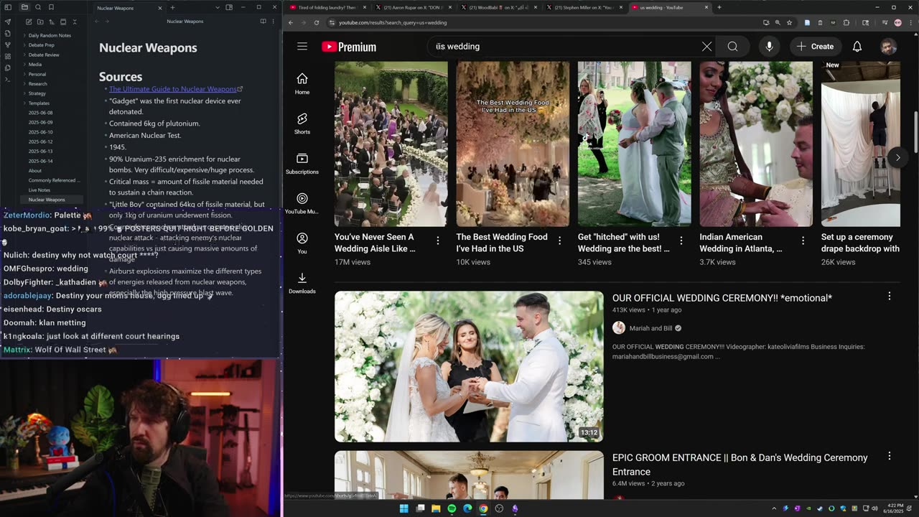Open the Live Notes file
Image resolution: width=919 pixels, height=517 pixels.
coord(39,190)
